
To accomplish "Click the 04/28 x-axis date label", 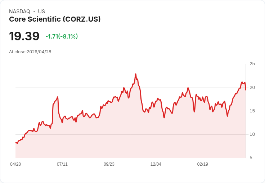I will (15, 164).
